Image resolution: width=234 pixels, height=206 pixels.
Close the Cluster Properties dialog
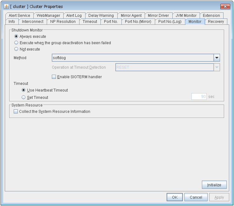click(x=225, y=6)
